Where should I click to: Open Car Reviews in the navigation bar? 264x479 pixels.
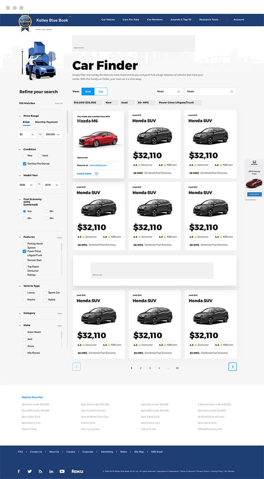point(155,20)
